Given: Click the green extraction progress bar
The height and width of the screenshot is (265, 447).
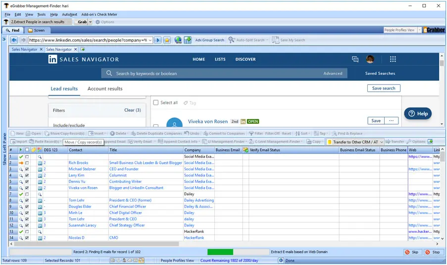Looking at the screenshot, I should (x=220, y=252).
